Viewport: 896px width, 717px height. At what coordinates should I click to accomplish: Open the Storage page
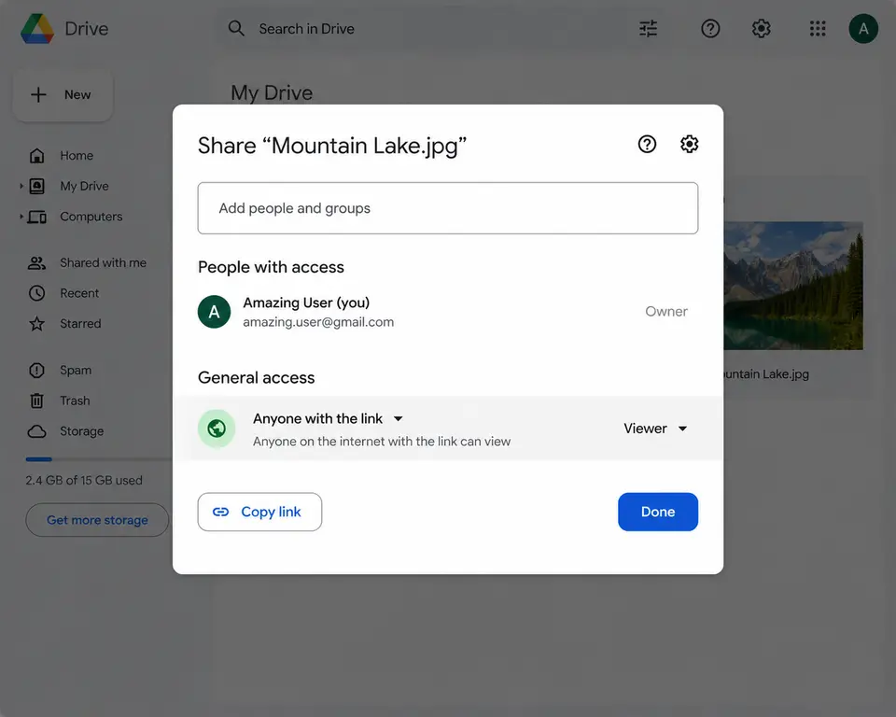tap(82, 431)
